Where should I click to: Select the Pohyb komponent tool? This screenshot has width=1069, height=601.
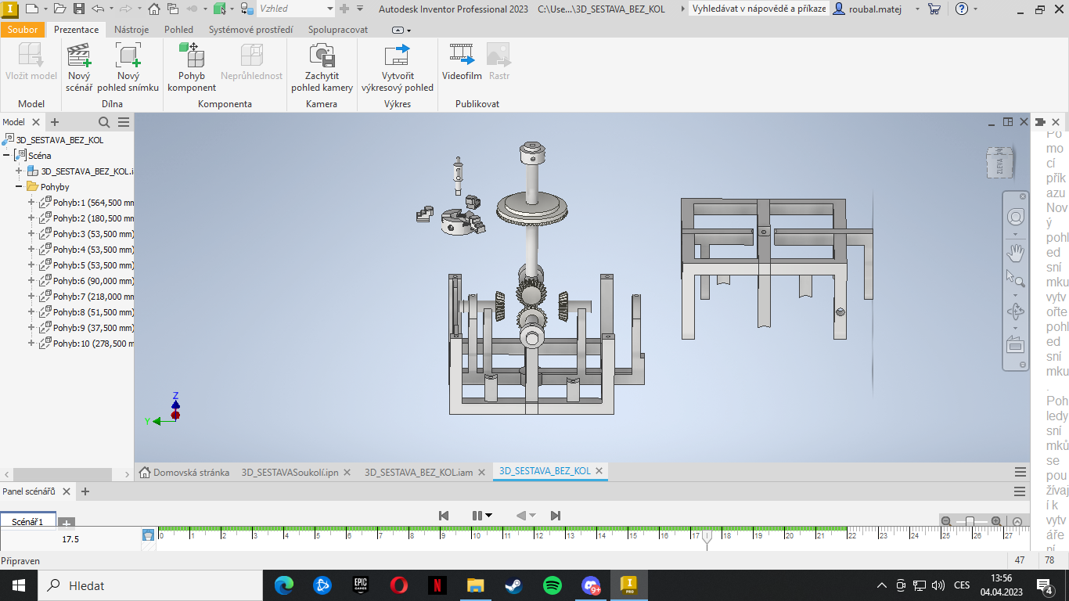tap(192, 67)
